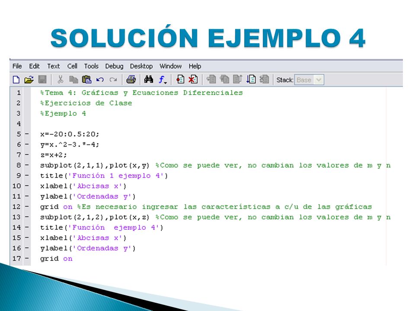Click the code 'y=x.^2-3.*-4;'

pyautogui.click(x=70, y=145)
